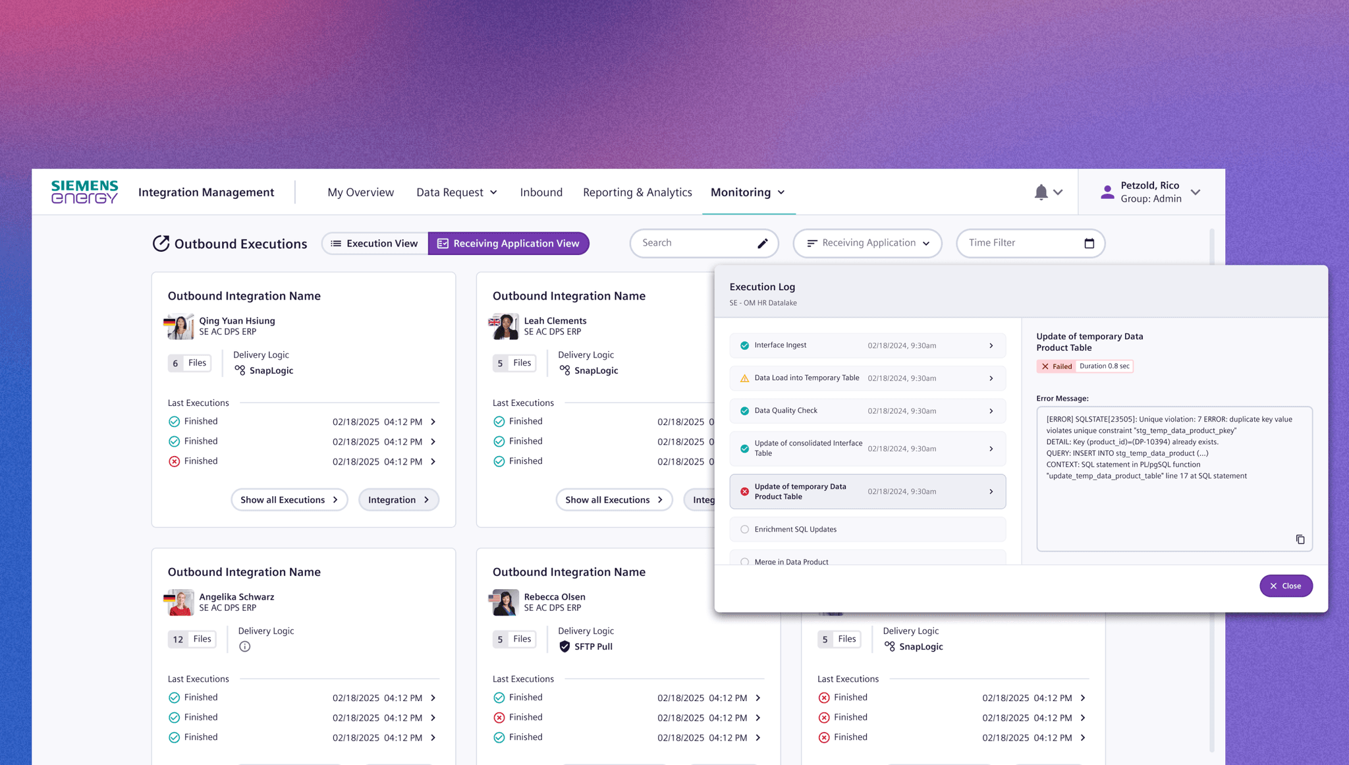Switch to Execution View
Viewport: 1349px width, 765px height.
point(375,243)
